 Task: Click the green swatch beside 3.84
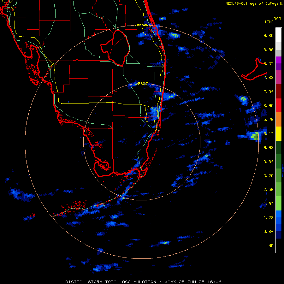coord(279,161)
